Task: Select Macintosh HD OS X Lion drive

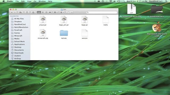Action: click(157, 29)
